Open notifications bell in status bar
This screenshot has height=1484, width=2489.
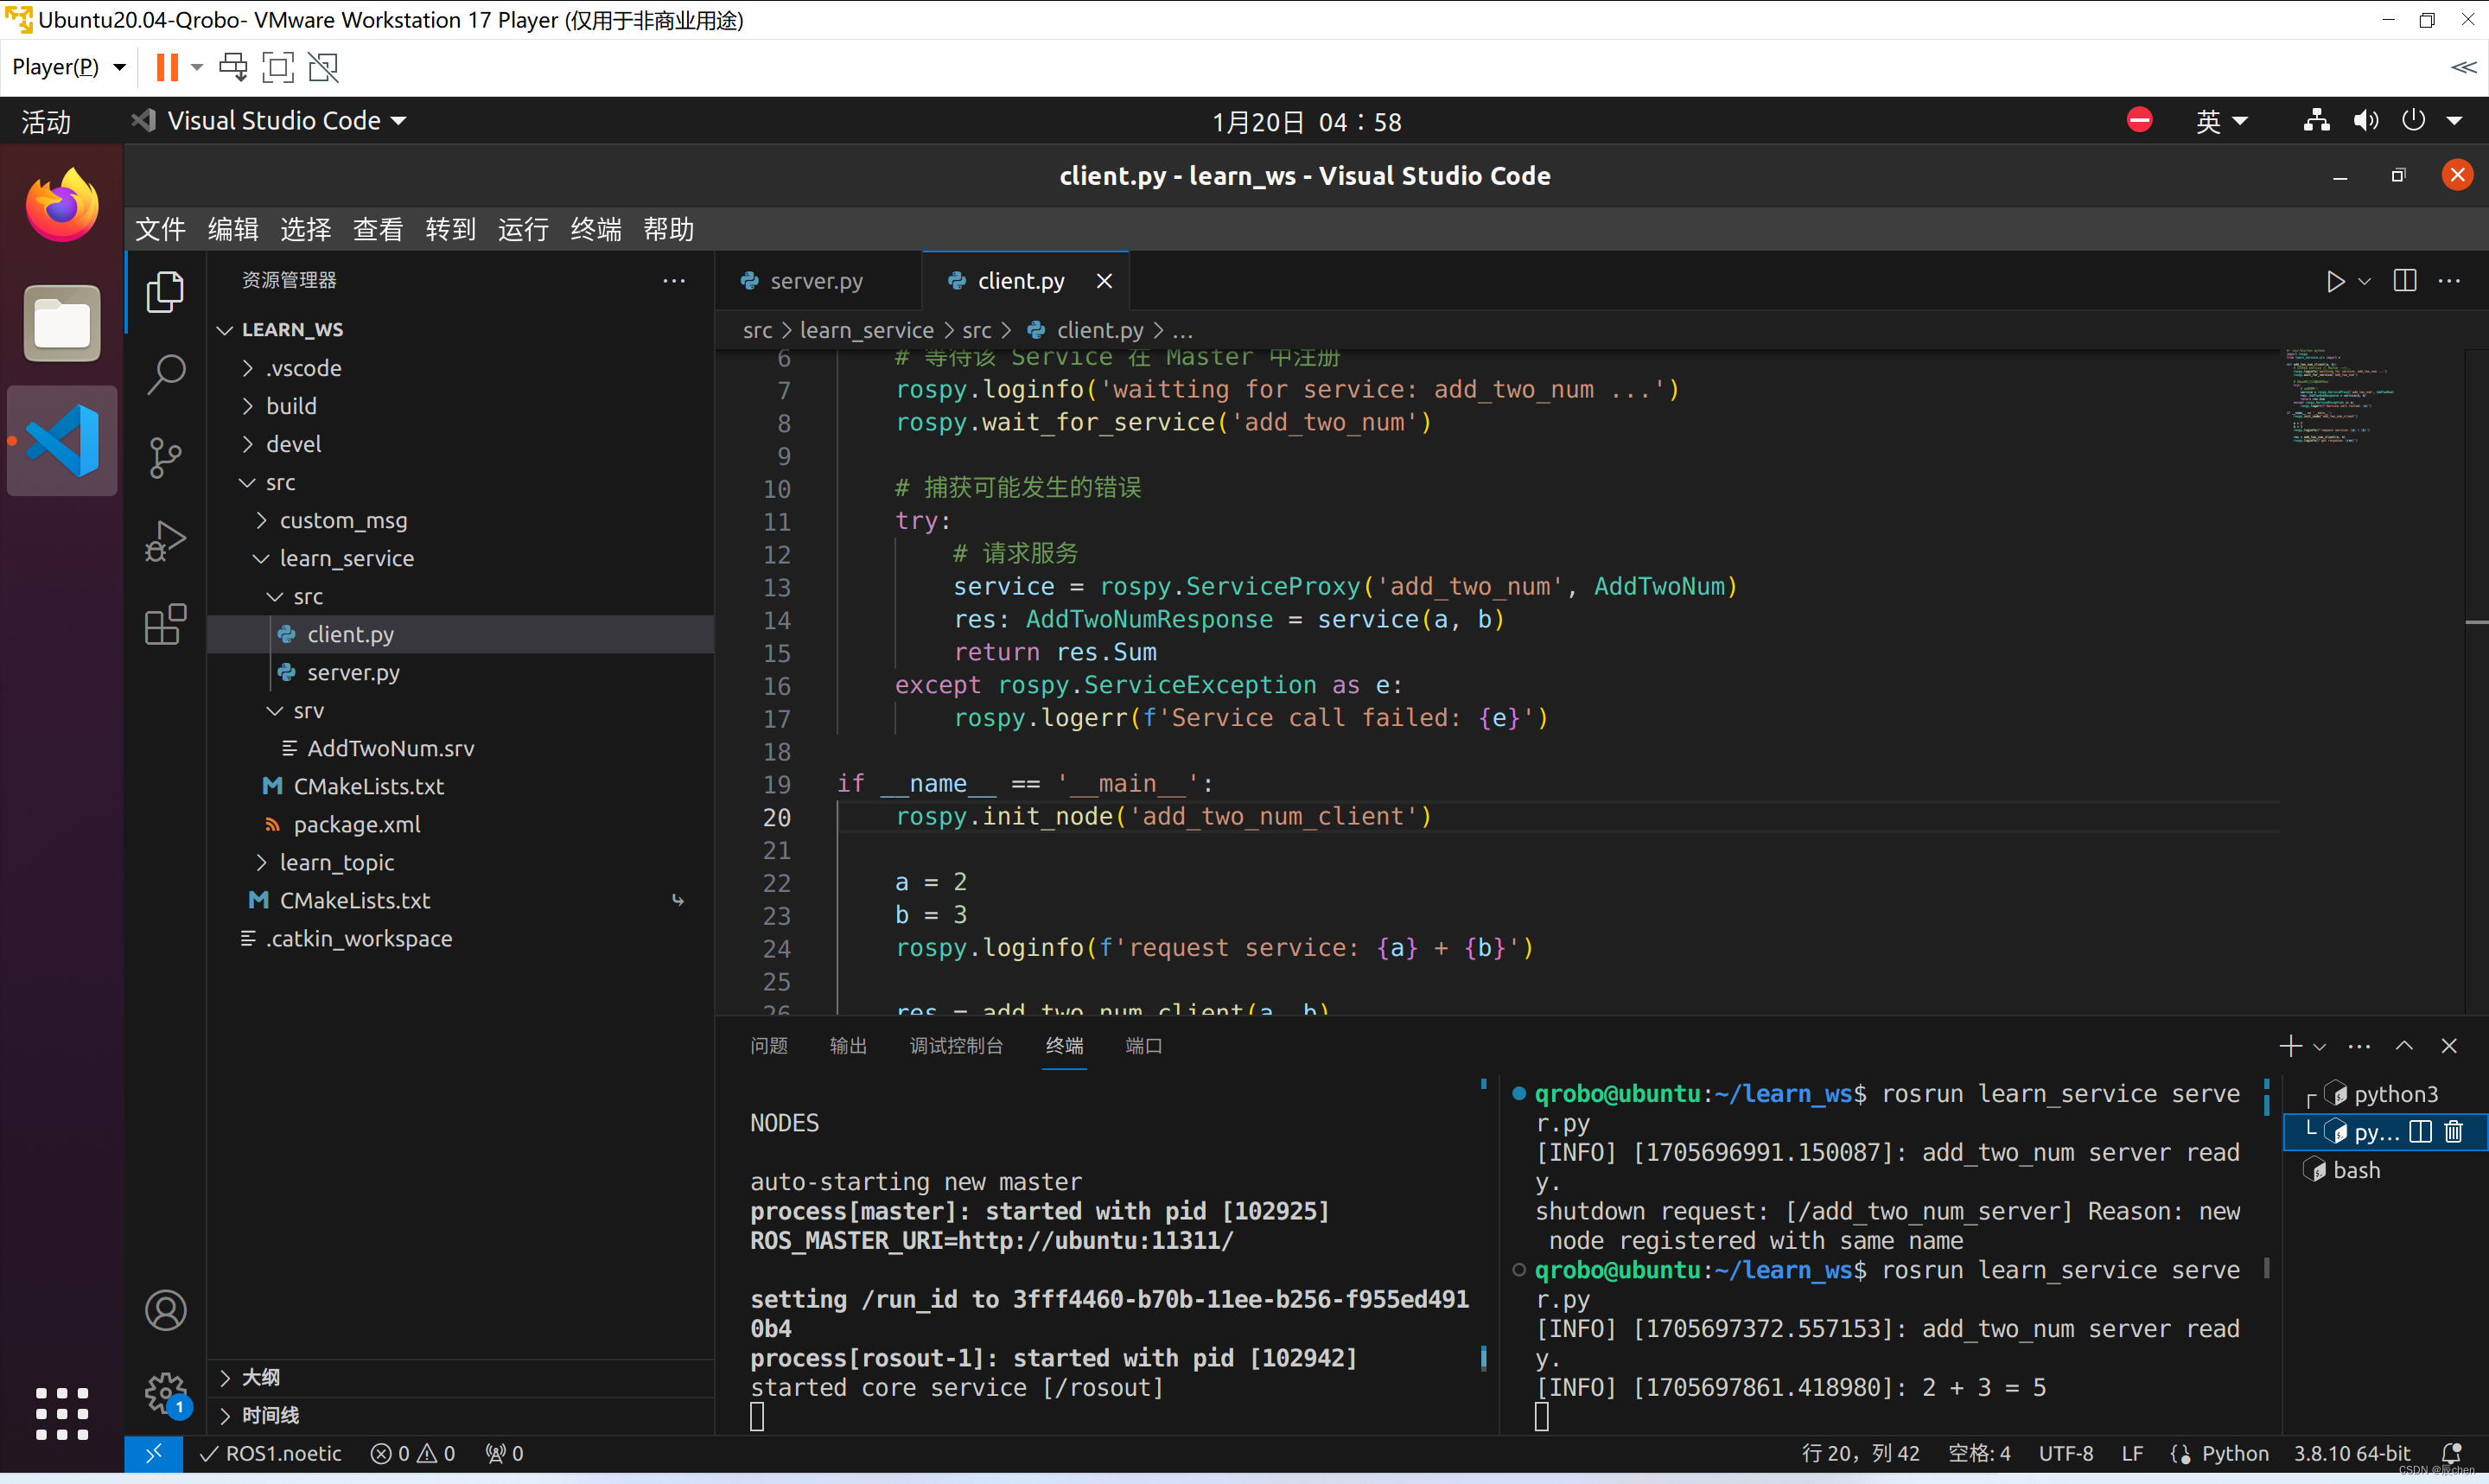click(2451, 1453)
